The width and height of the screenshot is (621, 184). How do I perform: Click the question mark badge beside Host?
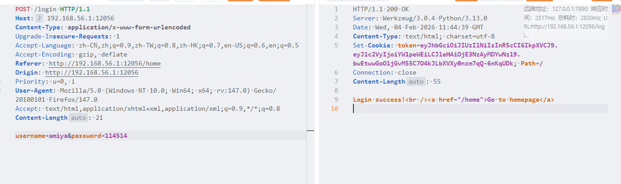point(40,18)
